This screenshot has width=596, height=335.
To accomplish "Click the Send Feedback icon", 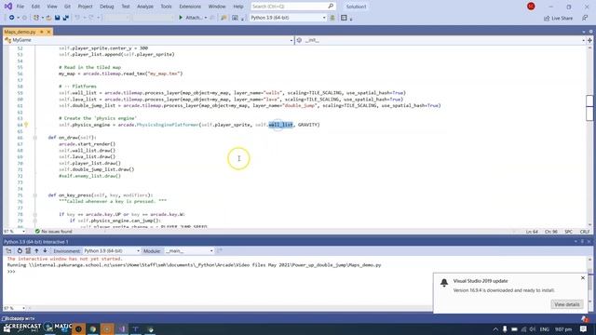I will (585, 18).
